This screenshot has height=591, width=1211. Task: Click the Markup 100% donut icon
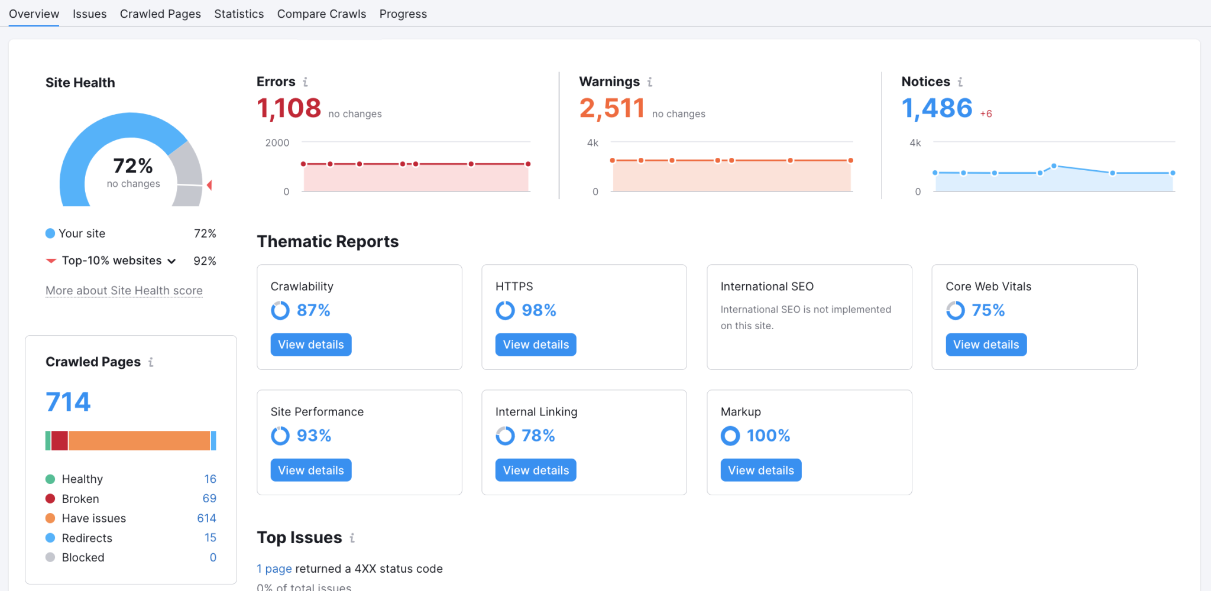730,436
